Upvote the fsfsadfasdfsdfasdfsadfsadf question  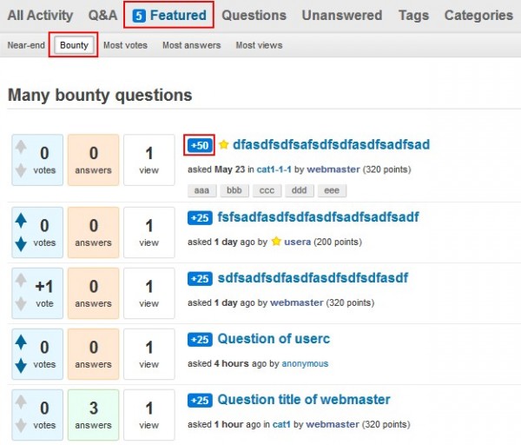tap(21, 221)
